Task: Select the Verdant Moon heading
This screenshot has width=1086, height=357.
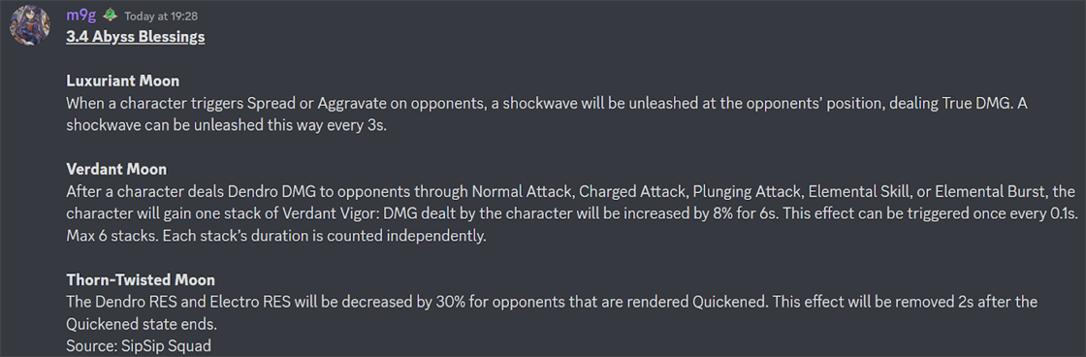Action: point(116,169)
